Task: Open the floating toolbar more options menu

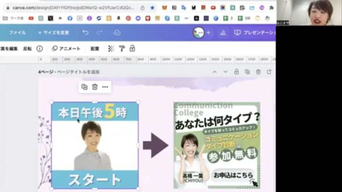Action: click(105, 87)
